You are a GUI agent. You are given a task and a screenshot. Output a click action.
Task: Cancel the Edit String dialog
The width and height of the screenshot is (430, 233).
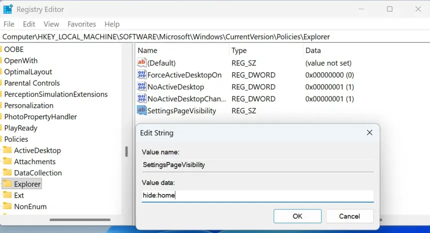[349, 216]
